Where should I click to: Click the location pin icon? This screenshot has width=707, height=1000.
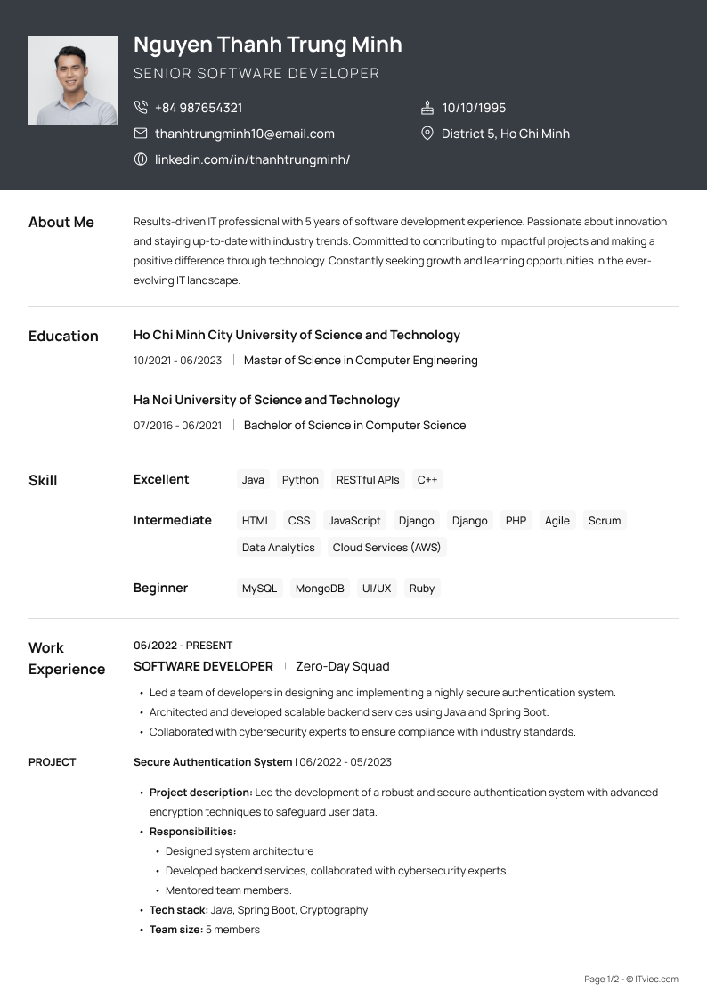click(427, 134)
